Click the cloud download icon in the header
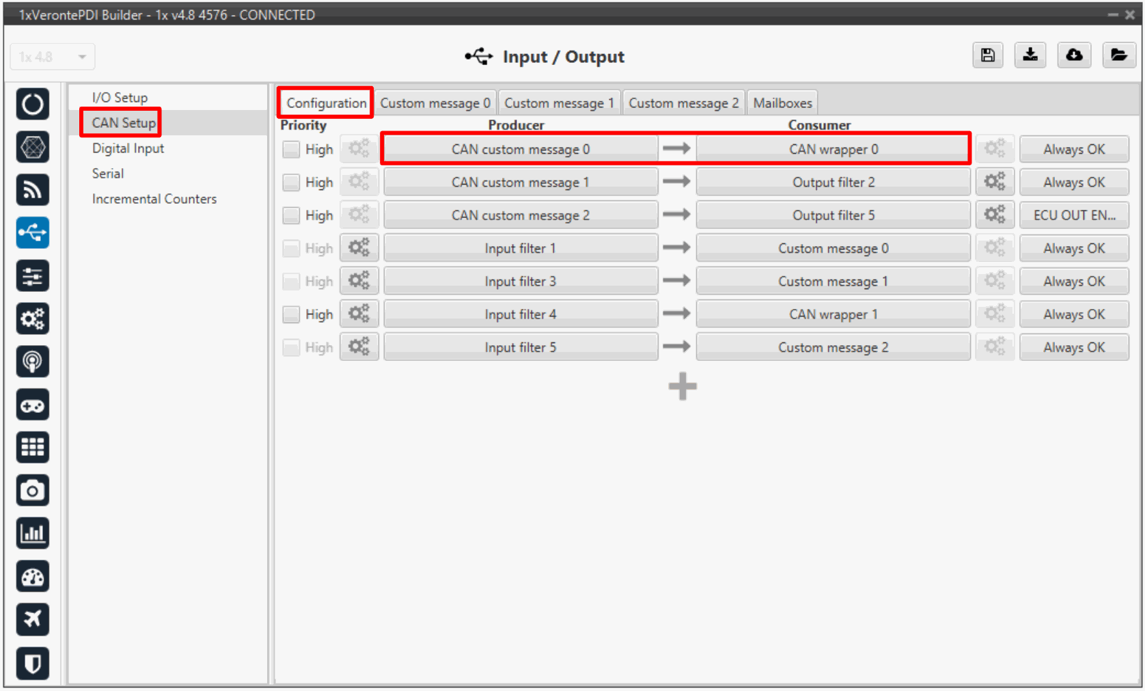The width and height of the screenshot is (1145, 691). (1074, 55)
